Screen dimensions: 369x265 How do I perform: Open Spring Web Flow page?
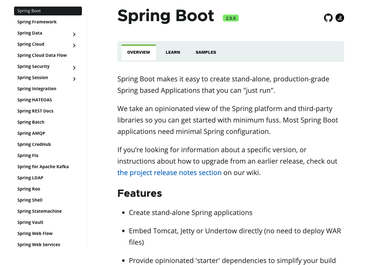click(x=35, y=234)
